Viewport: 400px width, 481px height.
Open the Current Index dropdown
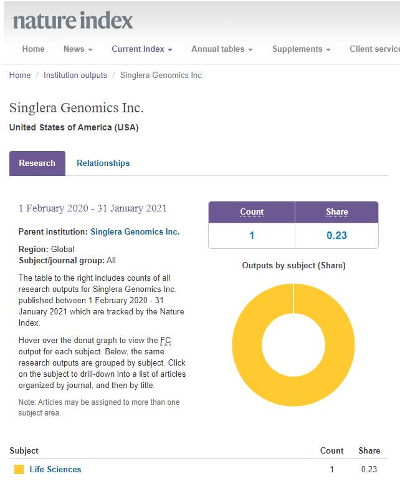[x=142, y=49]
